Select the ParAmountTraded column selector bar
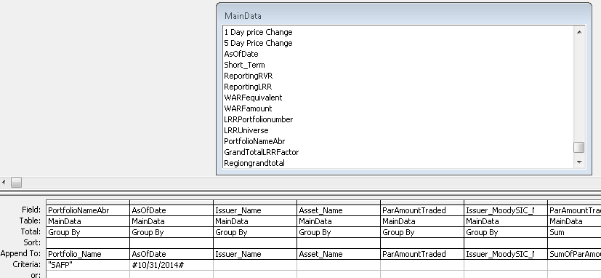 pos(422,202)
